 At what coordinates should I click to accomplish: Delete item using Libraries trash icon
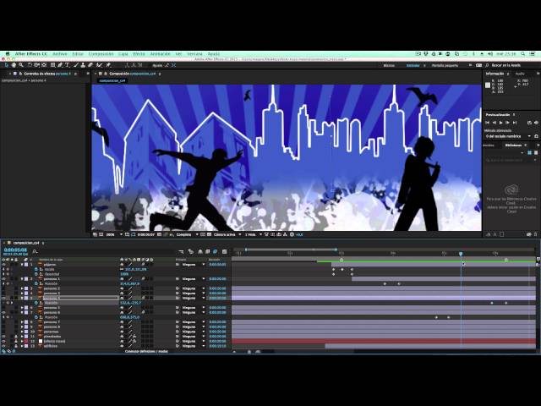pyautogui.click(x=536, y=234)
